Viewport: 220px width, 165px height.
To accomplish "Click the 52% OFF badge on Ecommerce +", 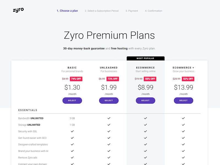I will 188,79.
